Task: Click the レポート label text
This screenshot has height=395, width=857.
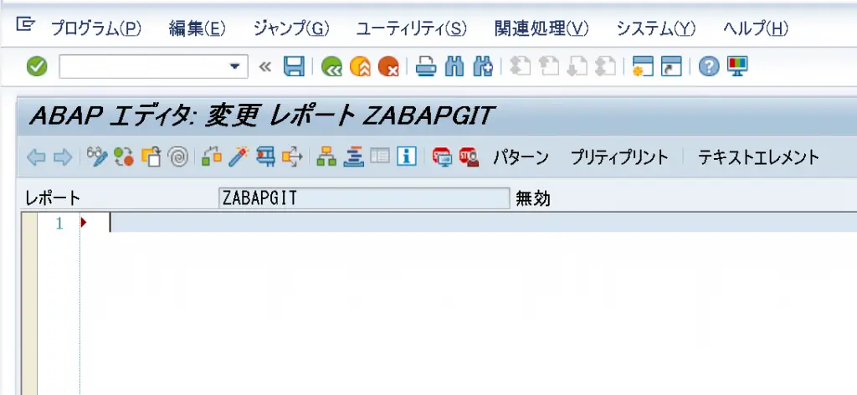Action: coord(53,199)
